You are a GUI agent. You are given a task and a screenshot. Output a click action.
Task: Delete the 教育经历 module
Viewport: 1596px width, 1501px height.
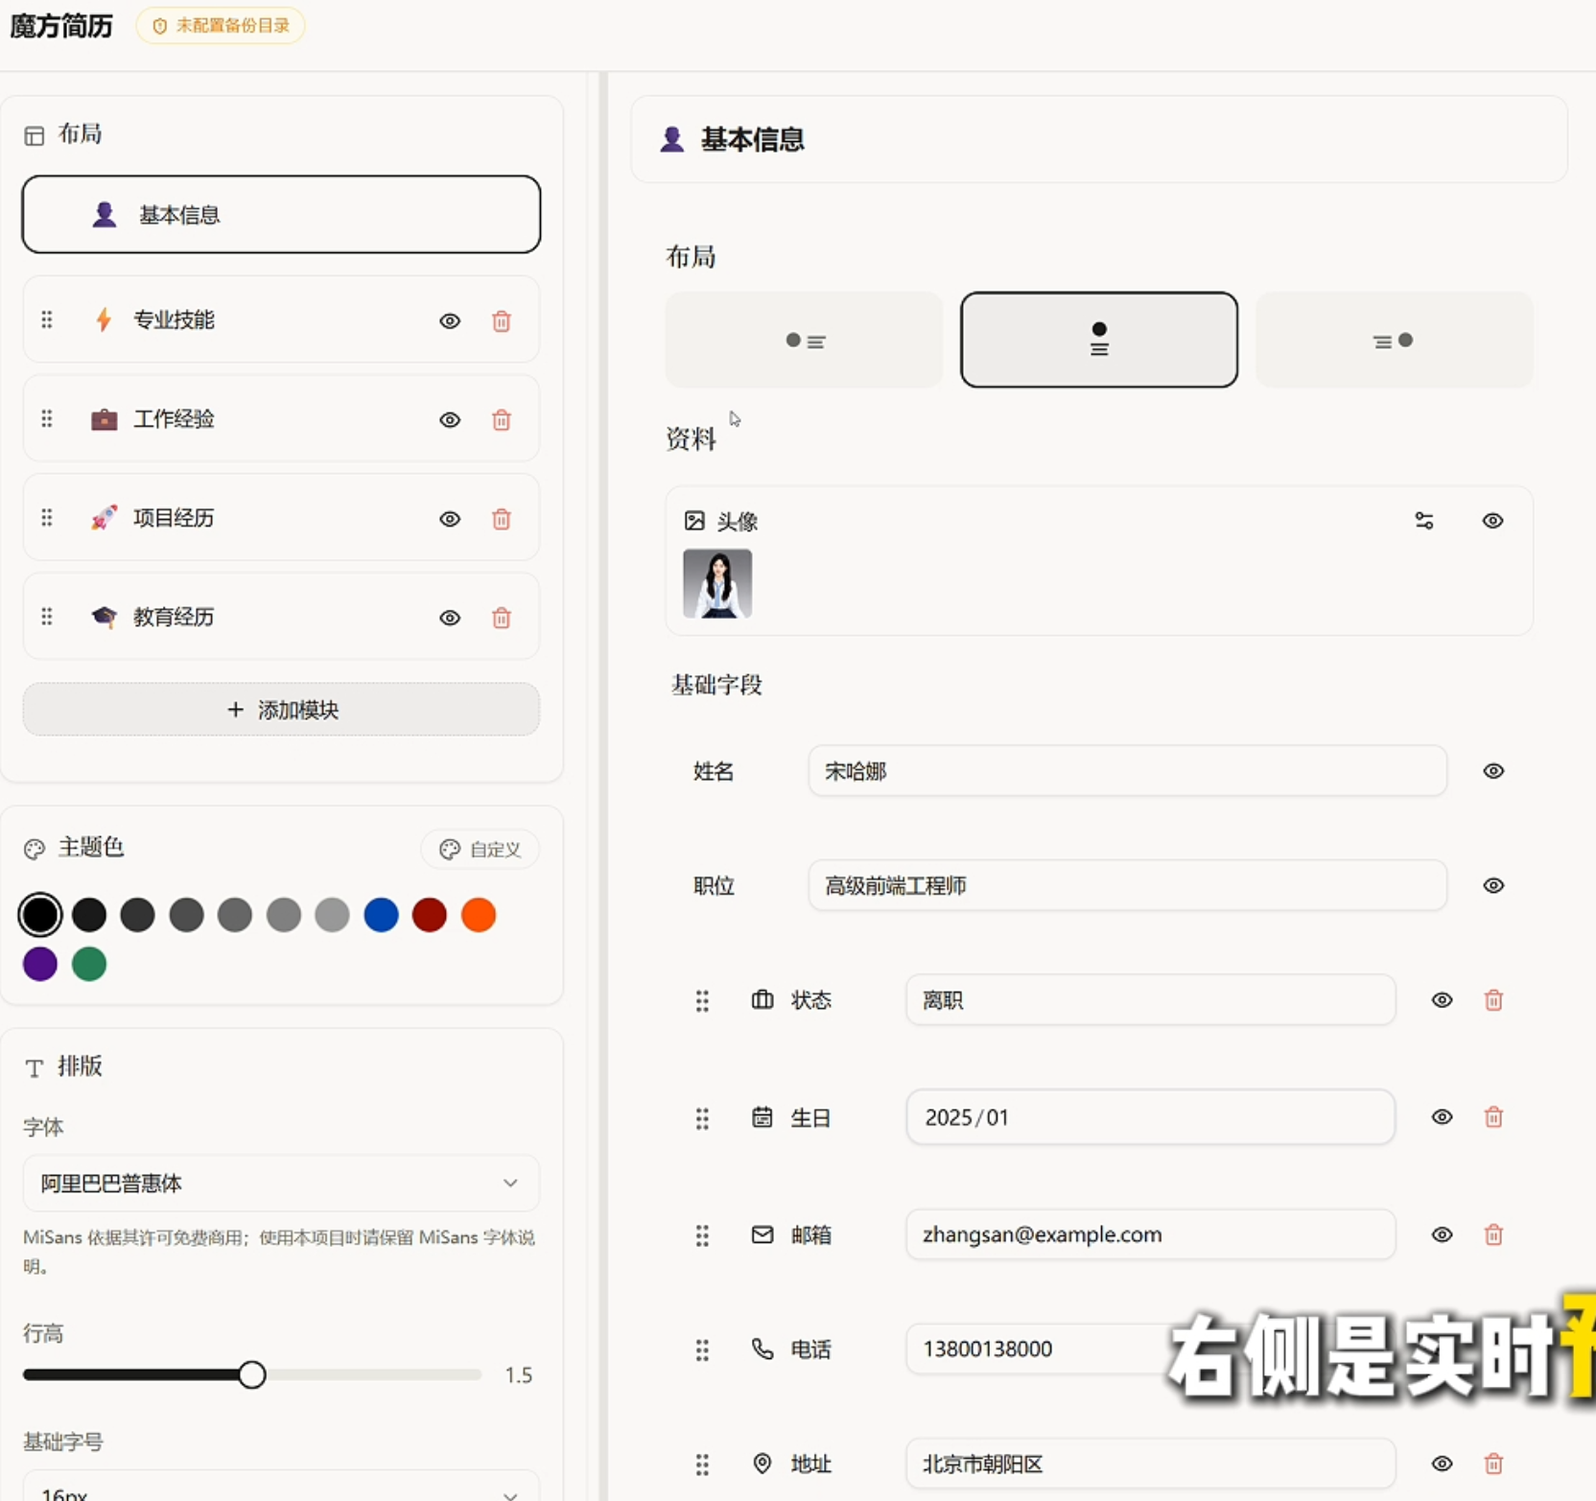pos(501,618)
